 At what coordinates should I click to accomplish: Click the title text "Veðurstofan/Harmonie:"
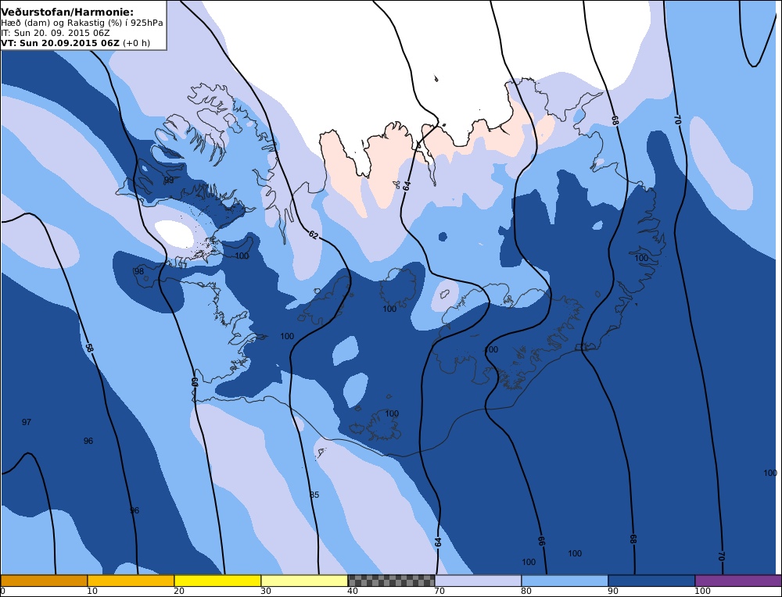click(x=67, y=13)
